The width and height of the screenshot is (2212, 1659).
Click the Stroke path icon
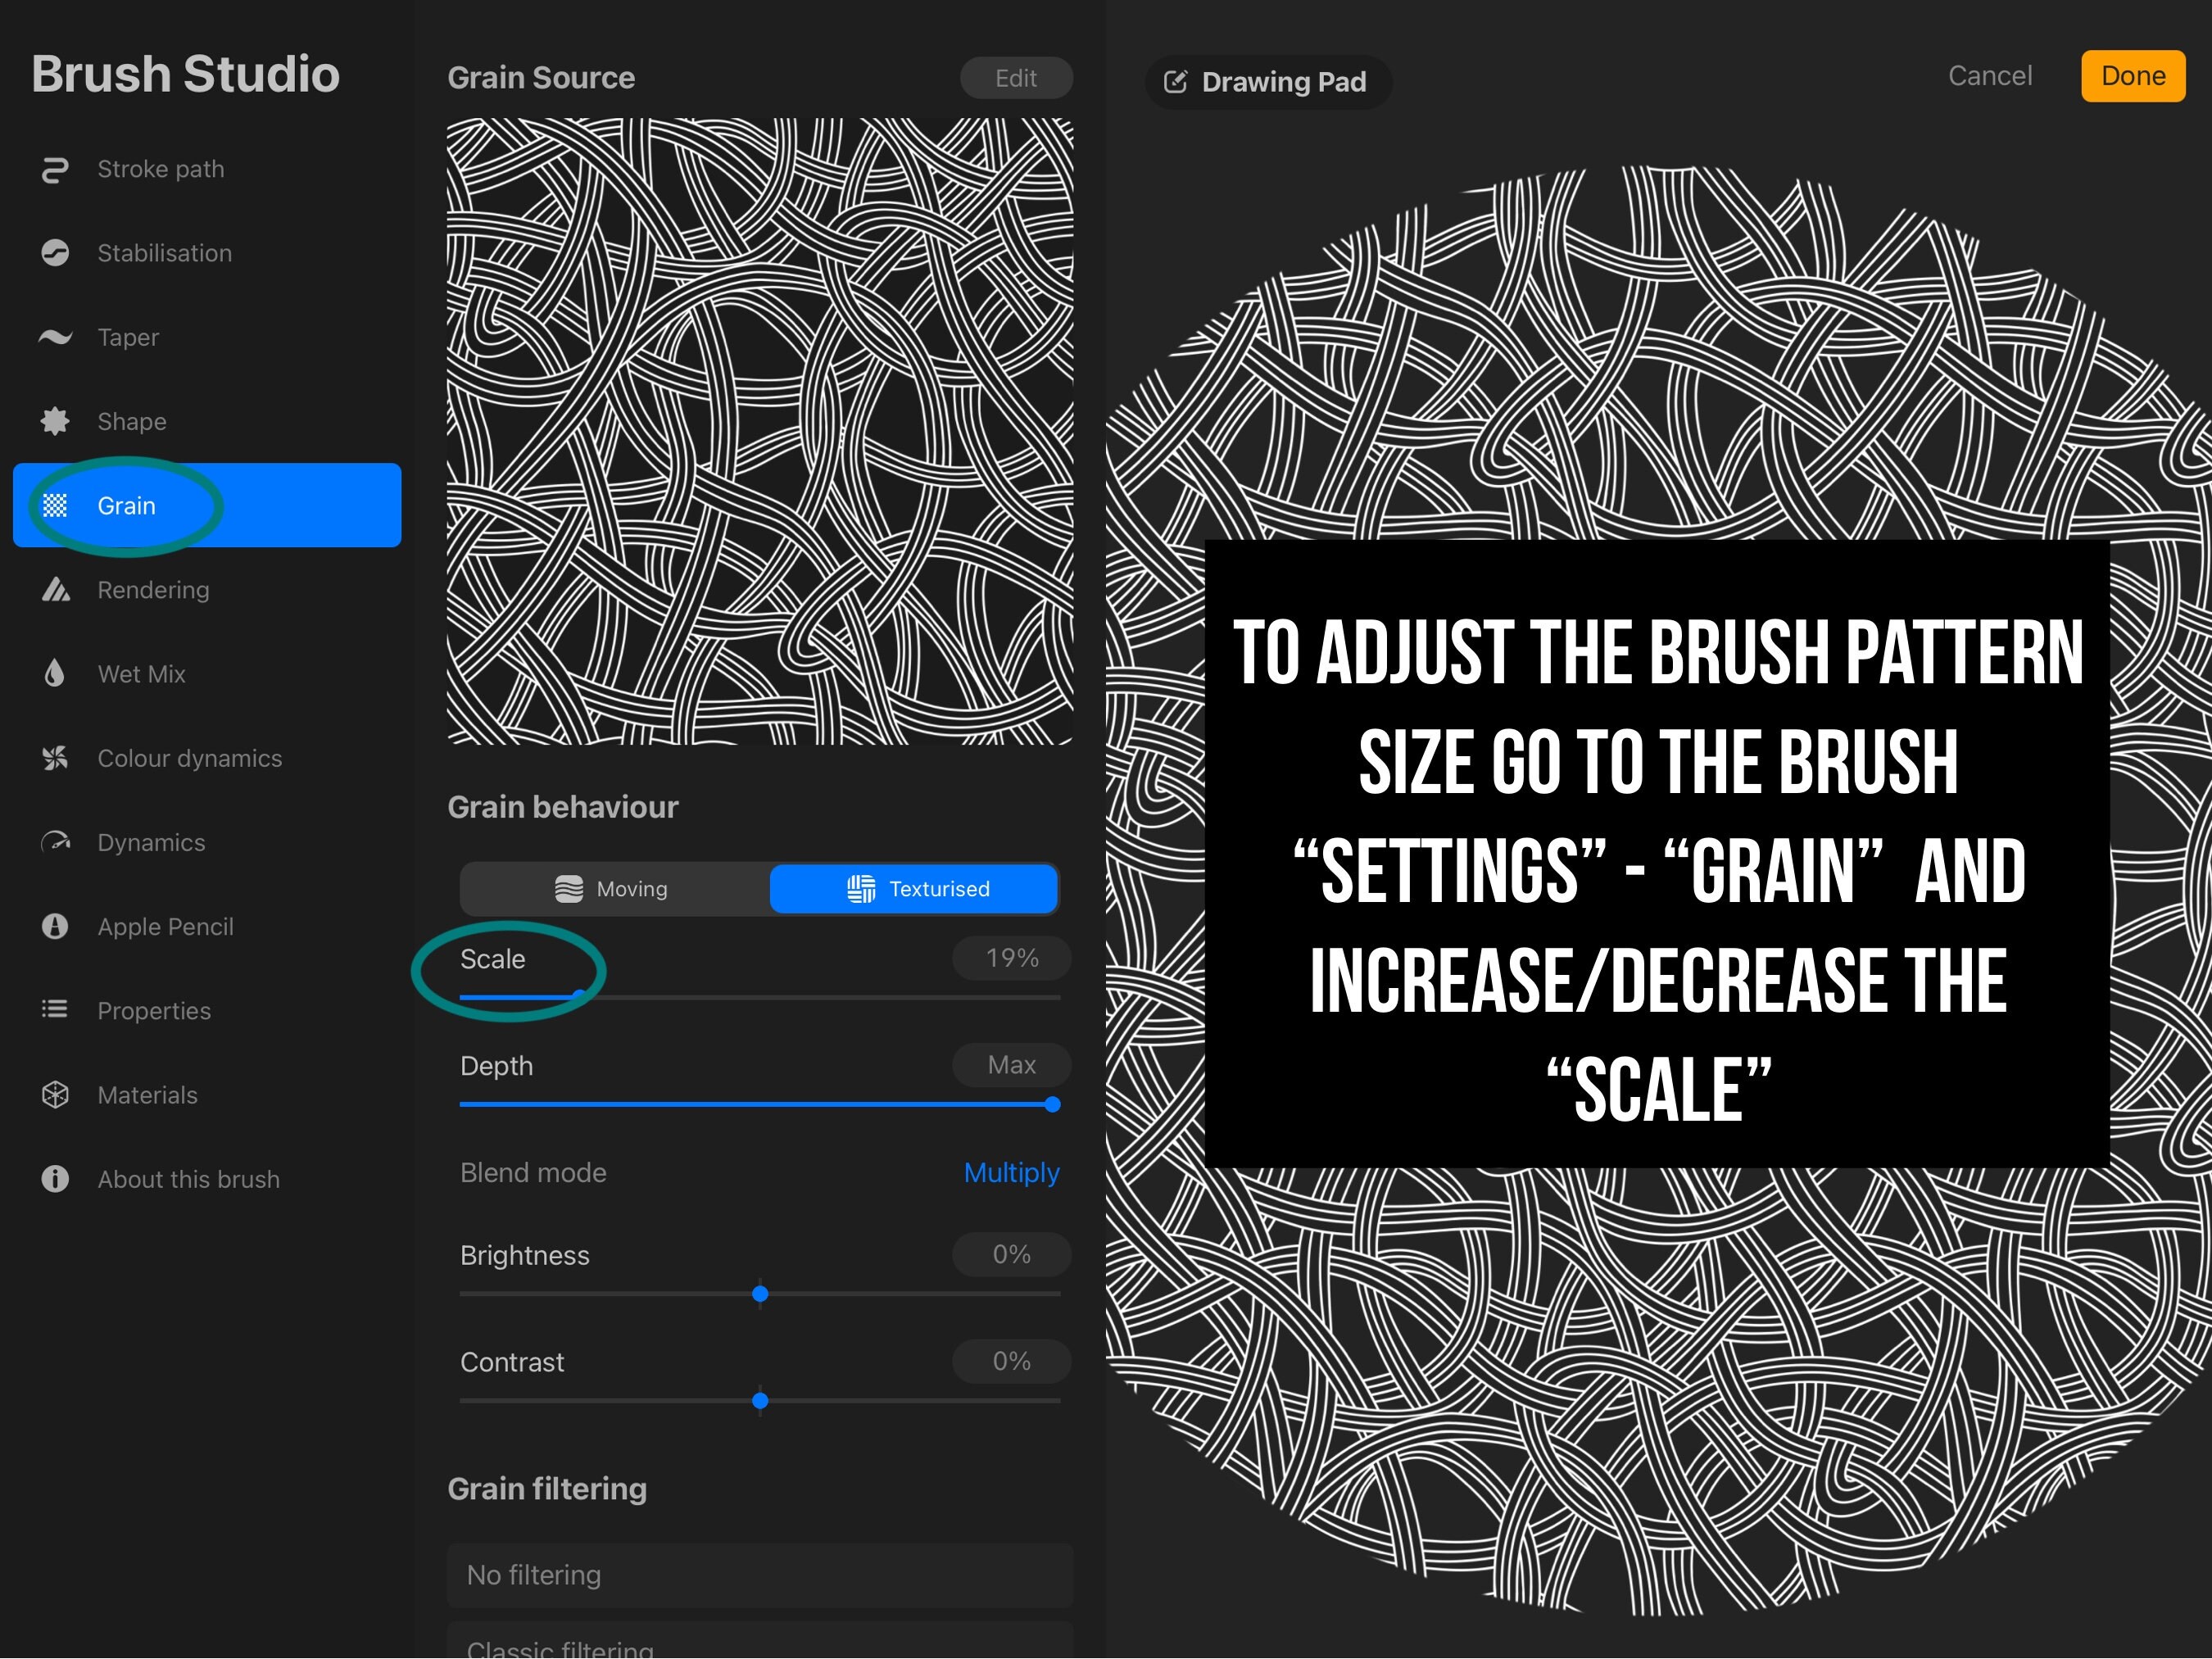coord(55,169)
